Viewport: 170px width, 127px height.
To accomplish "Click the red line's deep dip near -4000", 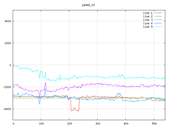I will [75, 110].
